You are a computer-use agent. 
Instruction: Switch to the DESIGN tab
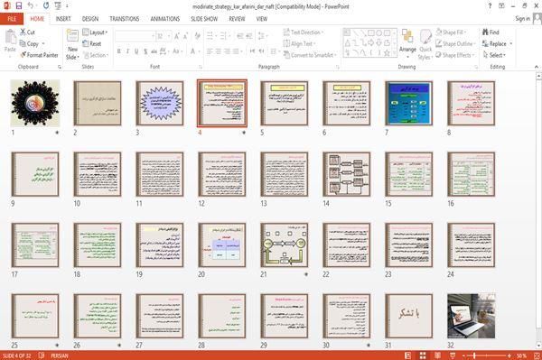tap(90, 19)
